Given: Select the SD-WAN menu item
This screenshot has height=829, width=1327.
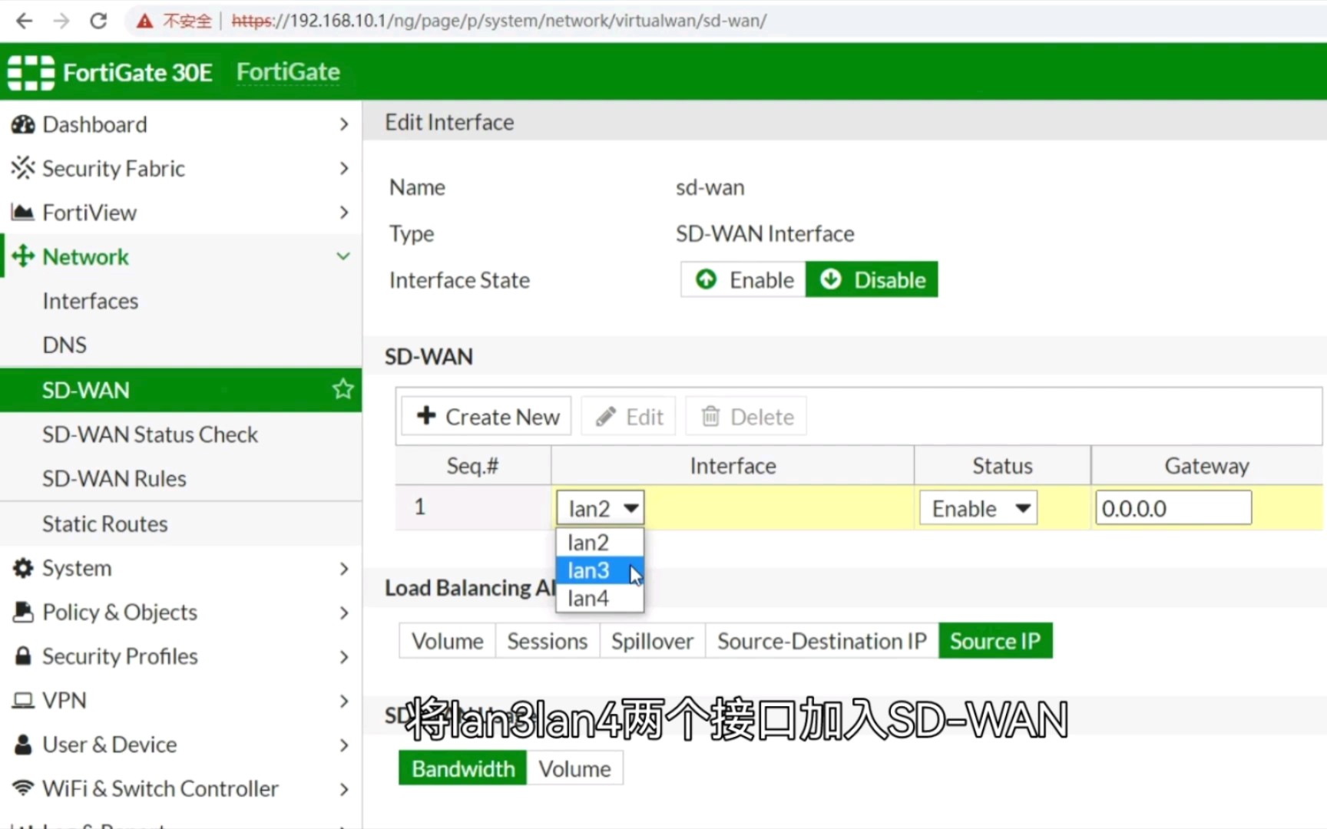Looking at the screenshot, I should pyautogui.click(x=180, y=390).
